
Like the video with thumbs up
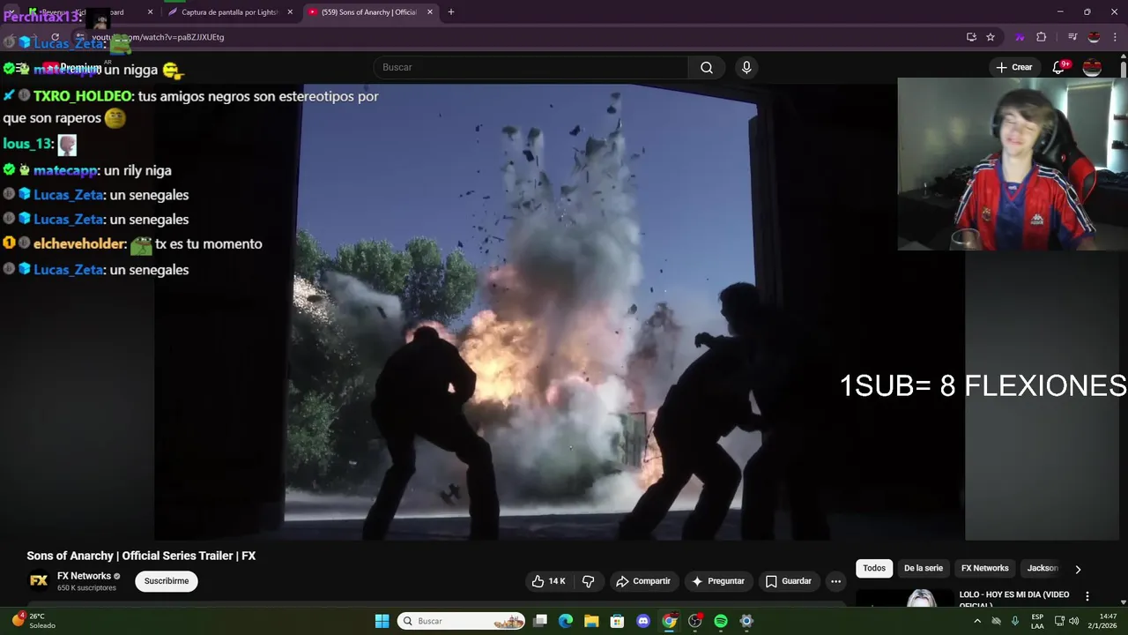548,581
